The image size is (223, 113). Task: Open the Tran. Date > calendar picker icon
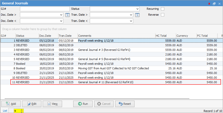tap(137, 15)
